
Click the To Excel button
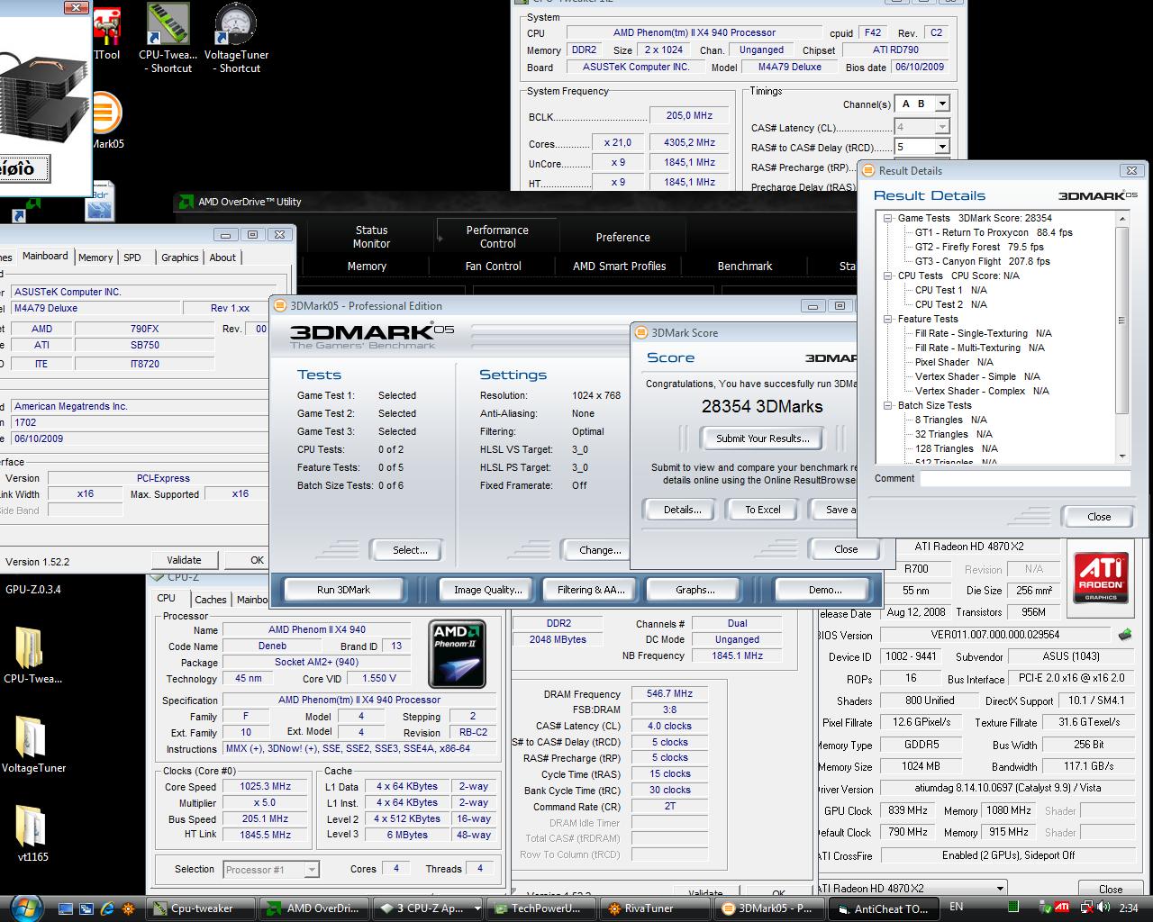(762, 510)
